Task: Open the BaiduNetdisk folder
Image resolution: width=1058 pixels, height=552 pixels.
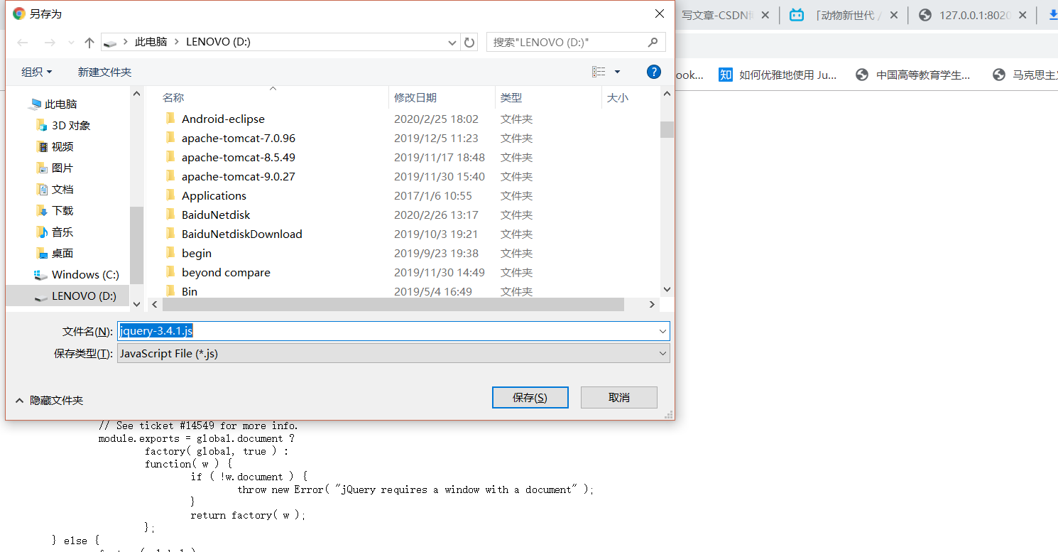Action: [x=215, y=214]
